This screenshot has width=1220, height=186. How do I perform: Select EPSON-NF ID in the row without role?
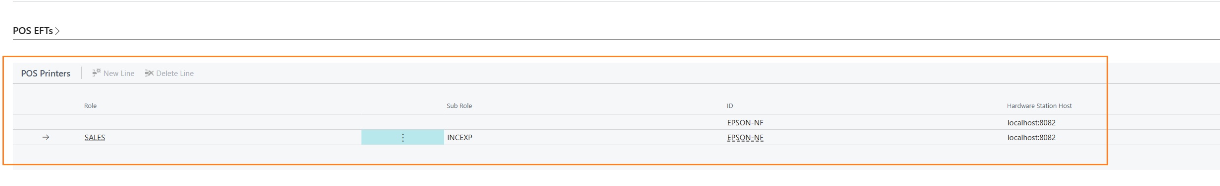745,123
